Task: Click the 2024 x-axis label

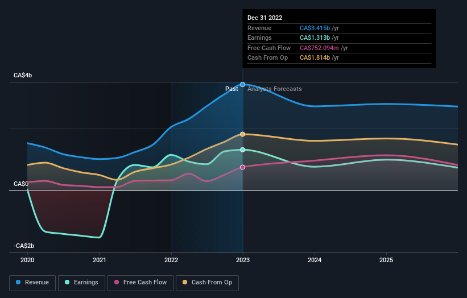Action: [315, 260]
